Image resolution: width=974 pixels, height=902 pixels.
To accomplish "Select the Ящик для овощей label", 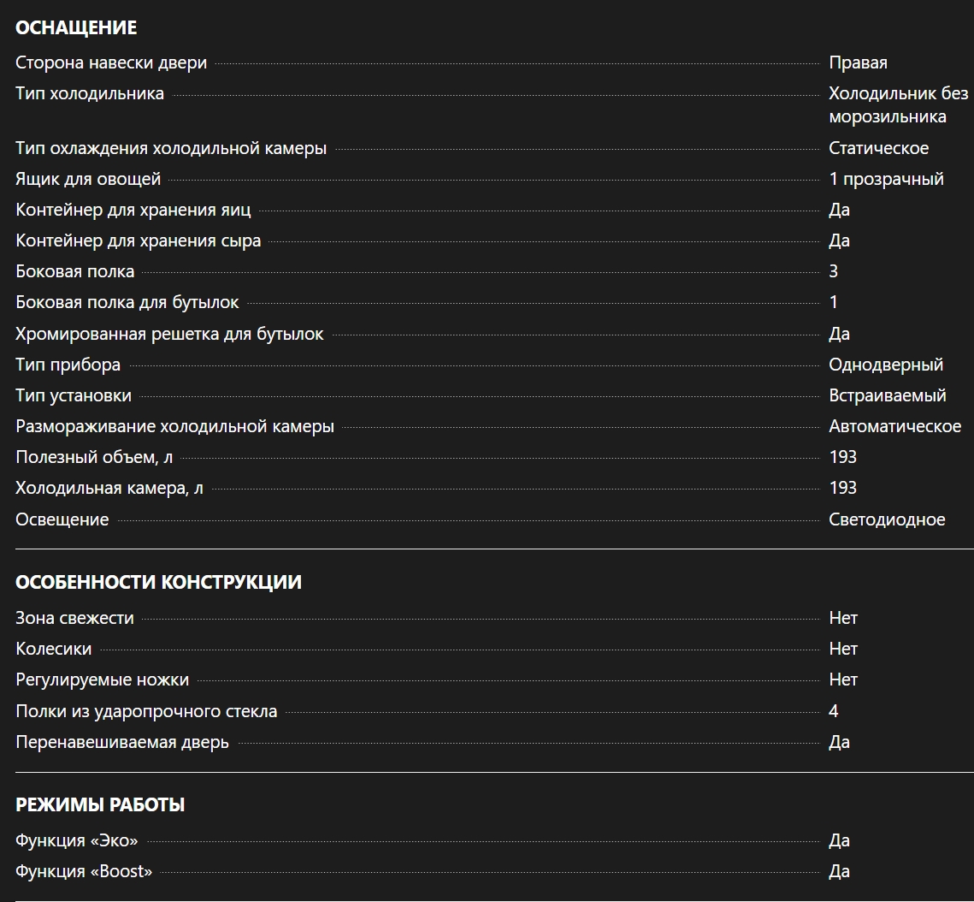I will click(x=88, y=179).
